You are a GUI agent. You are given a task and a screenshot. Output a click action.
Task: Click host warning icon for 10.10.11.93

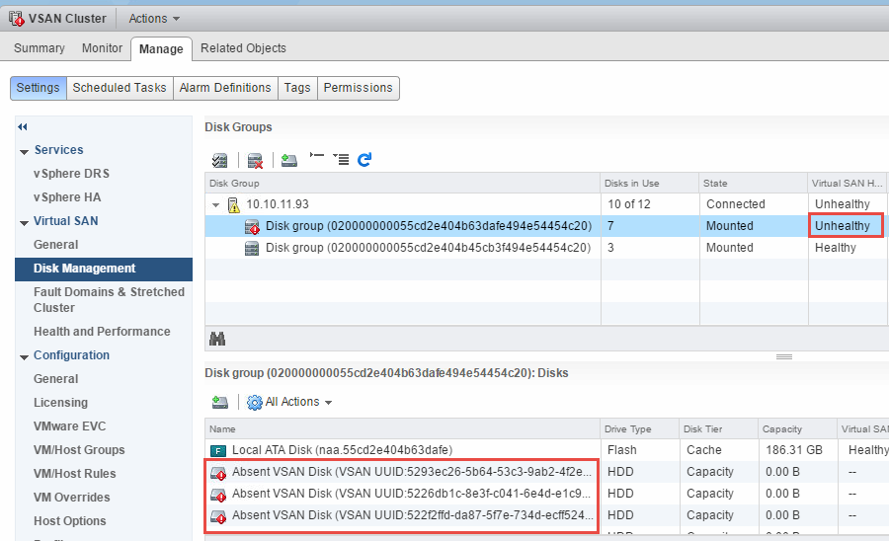click(x=233, y=204)
